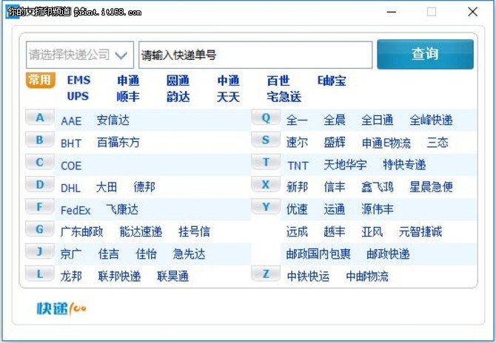Pick 联昊通 courier
The height and width of the screenshot is (343, 496).
click(x=172, y=276)
